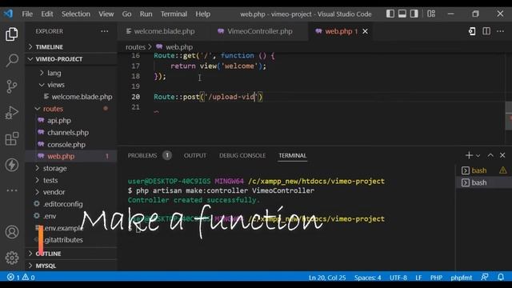Expand the tests folder
The width and height of the screenshot is (512, 288).
point(71,180)
